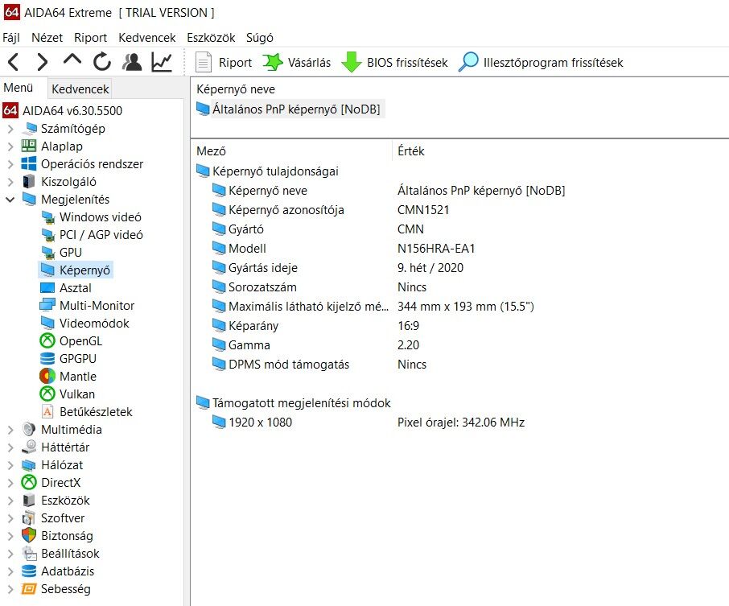The width and height of the screenshot is (729, 606).
Task: Go forward with the right arrow
Action: coord(43,62)
